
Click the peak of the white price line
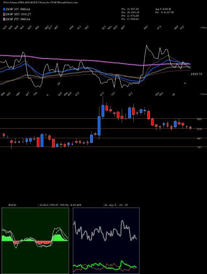(147, 45)
